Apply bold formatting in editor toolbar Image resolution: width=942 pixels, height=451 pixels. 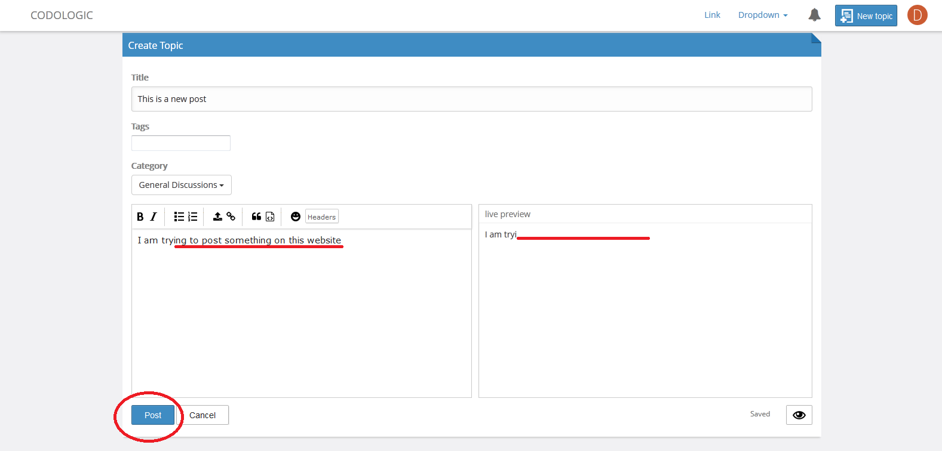click(140, 217)
